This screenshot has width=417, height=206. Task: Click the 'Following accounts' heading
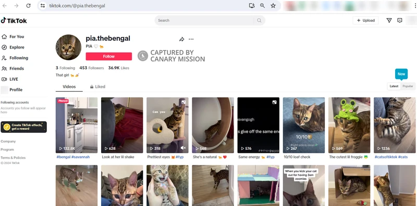[x=15, y=102]
